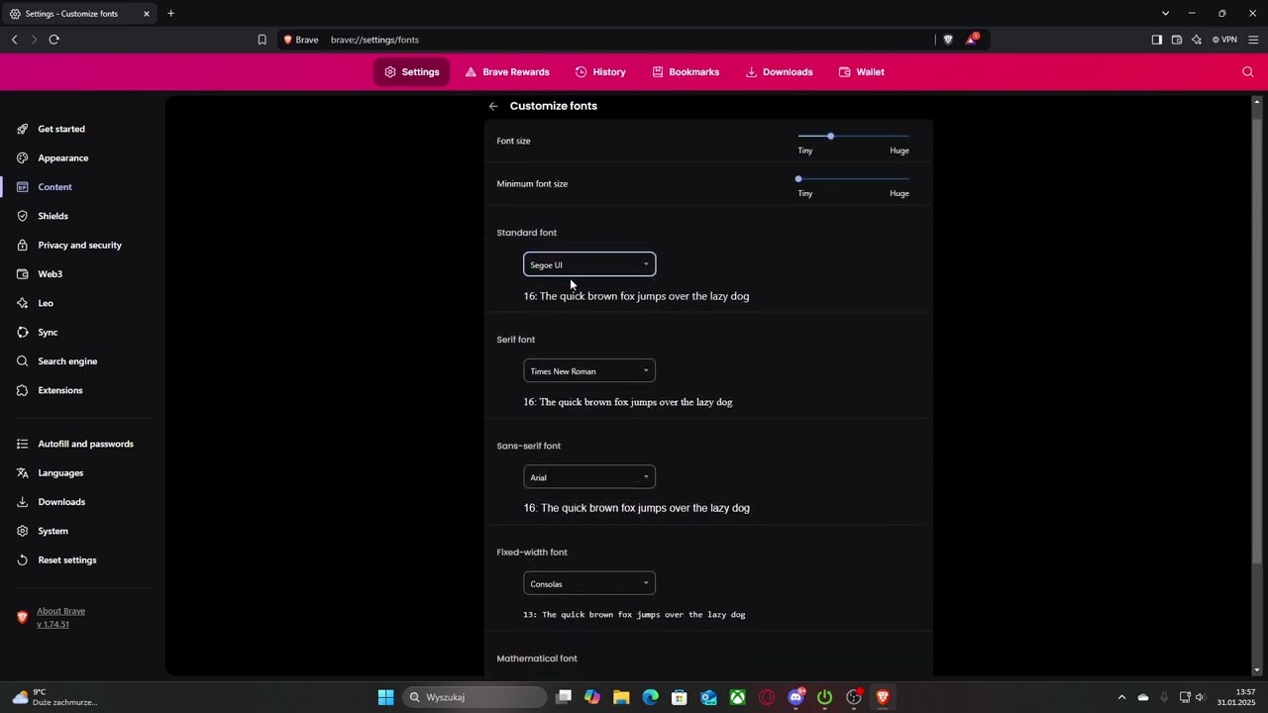This screenshot has height=713, width=1268.
Task: Open Downloads settings in the sidebar
Action: (x=61, y=502)
